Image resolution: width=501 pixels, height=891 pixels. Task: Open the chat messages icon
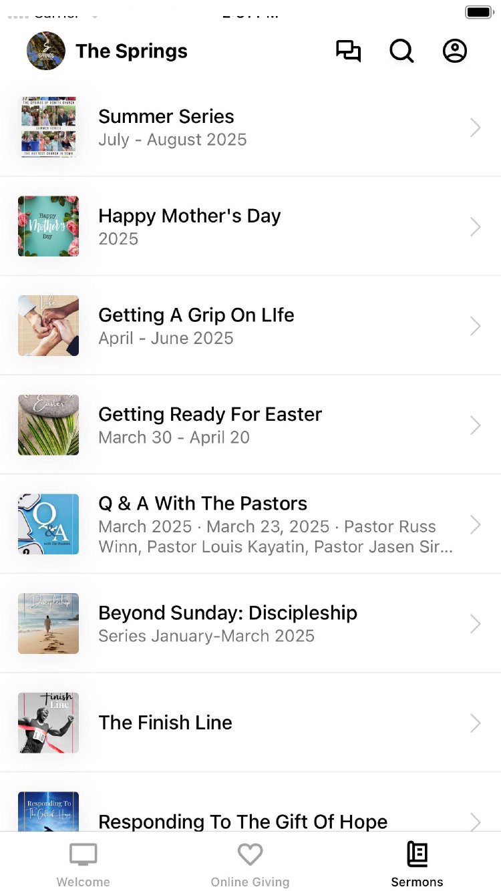coord(348,51)
